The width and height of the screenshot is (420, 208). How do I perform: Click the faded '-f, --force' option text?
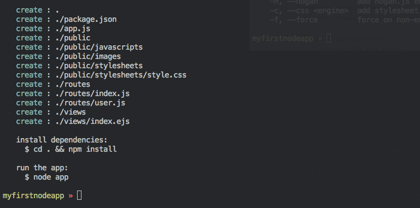click(x=294, y=20)
